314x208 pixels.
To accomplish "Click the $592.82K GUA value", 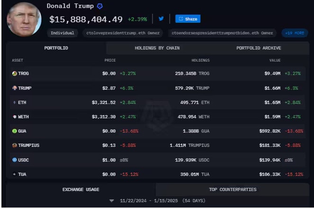I will click(x=270, y=131).
